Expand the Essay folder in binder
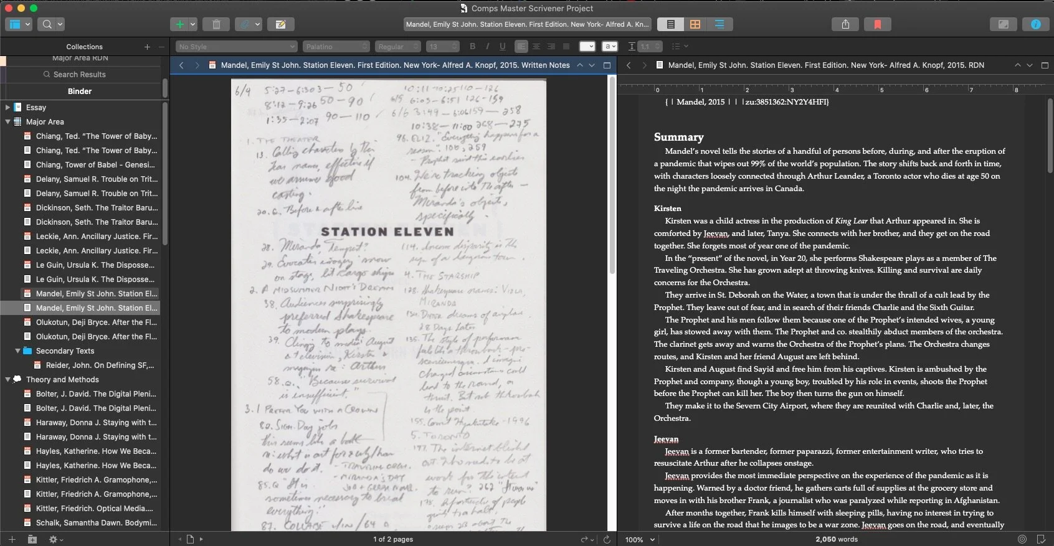The image size is (1054, 546). (x=7, y=108)
